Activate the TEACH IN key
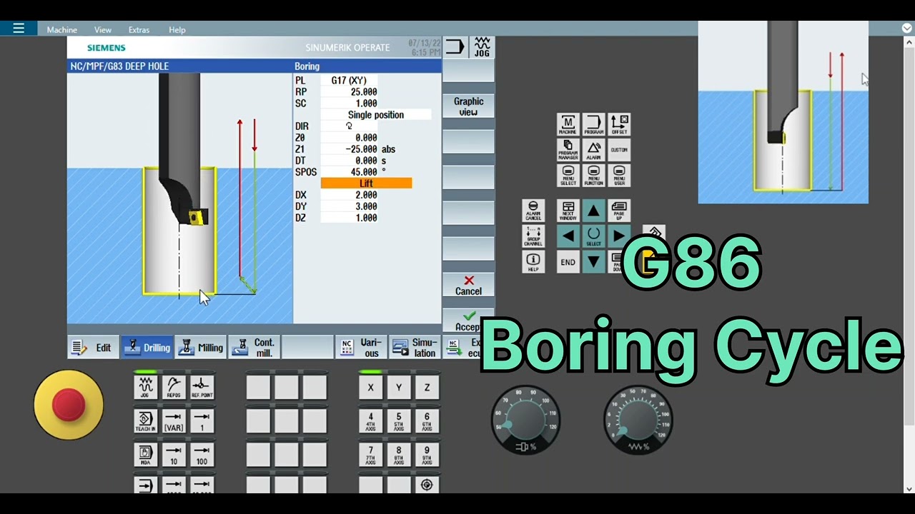This screenshot has height=514, width=915. point(145,421)
